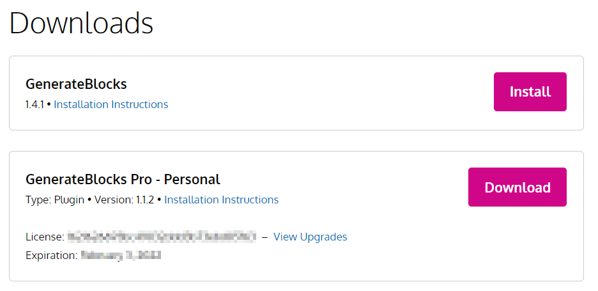The image size is (598, 291).
Task: Click the Downloads page heading
Action: [x=81, y=23]
